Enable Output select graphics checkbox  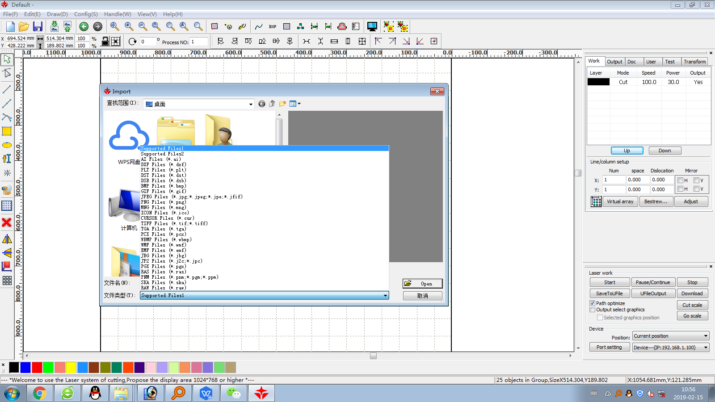tap(593, 310)
